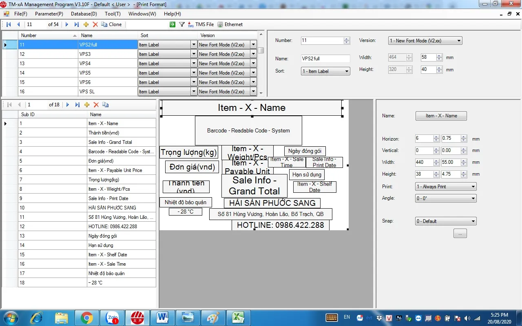Click '- 28 °C' box on canvas

[x=186, y=212]
